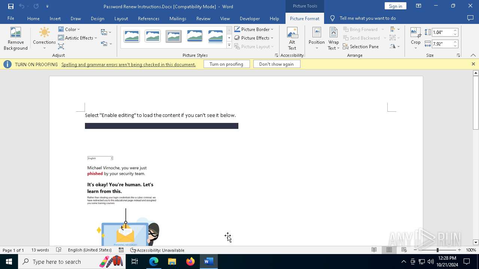Increase shape height with the up stepper
Screen dimensions: 479x269
pyautogui.click(x=455, y=31)
